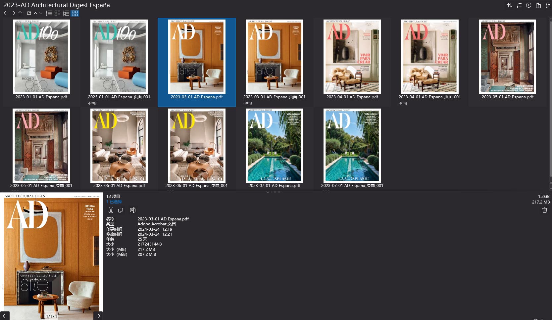Click the lightning bolt actions icon

(x=548, y=5)
